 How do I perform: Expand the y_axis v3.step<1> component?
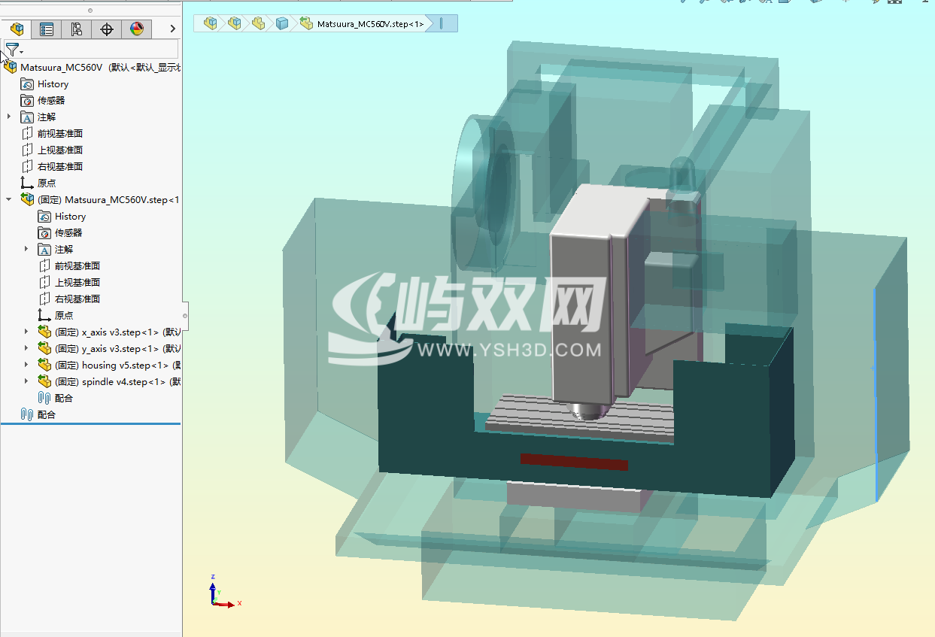pyautogui.click(x=26, y=348)
